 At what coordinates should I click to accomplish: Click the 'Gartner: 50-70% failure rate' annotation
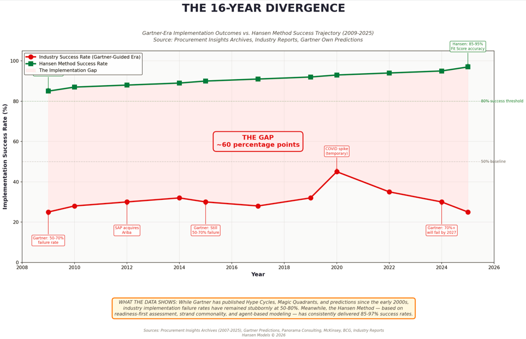tap(48, 240)
